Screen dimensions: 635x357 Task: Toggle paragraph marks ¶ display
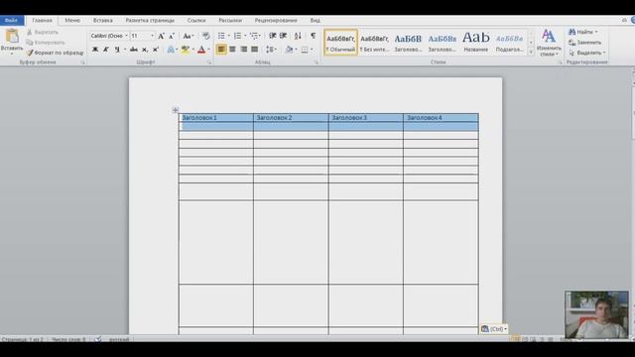point(314,36)
